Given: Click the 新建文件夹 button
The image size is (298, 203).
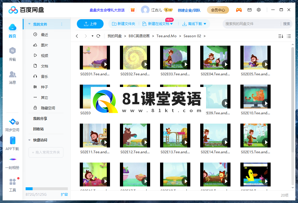Looking at the screenshot, I should 123,24.
